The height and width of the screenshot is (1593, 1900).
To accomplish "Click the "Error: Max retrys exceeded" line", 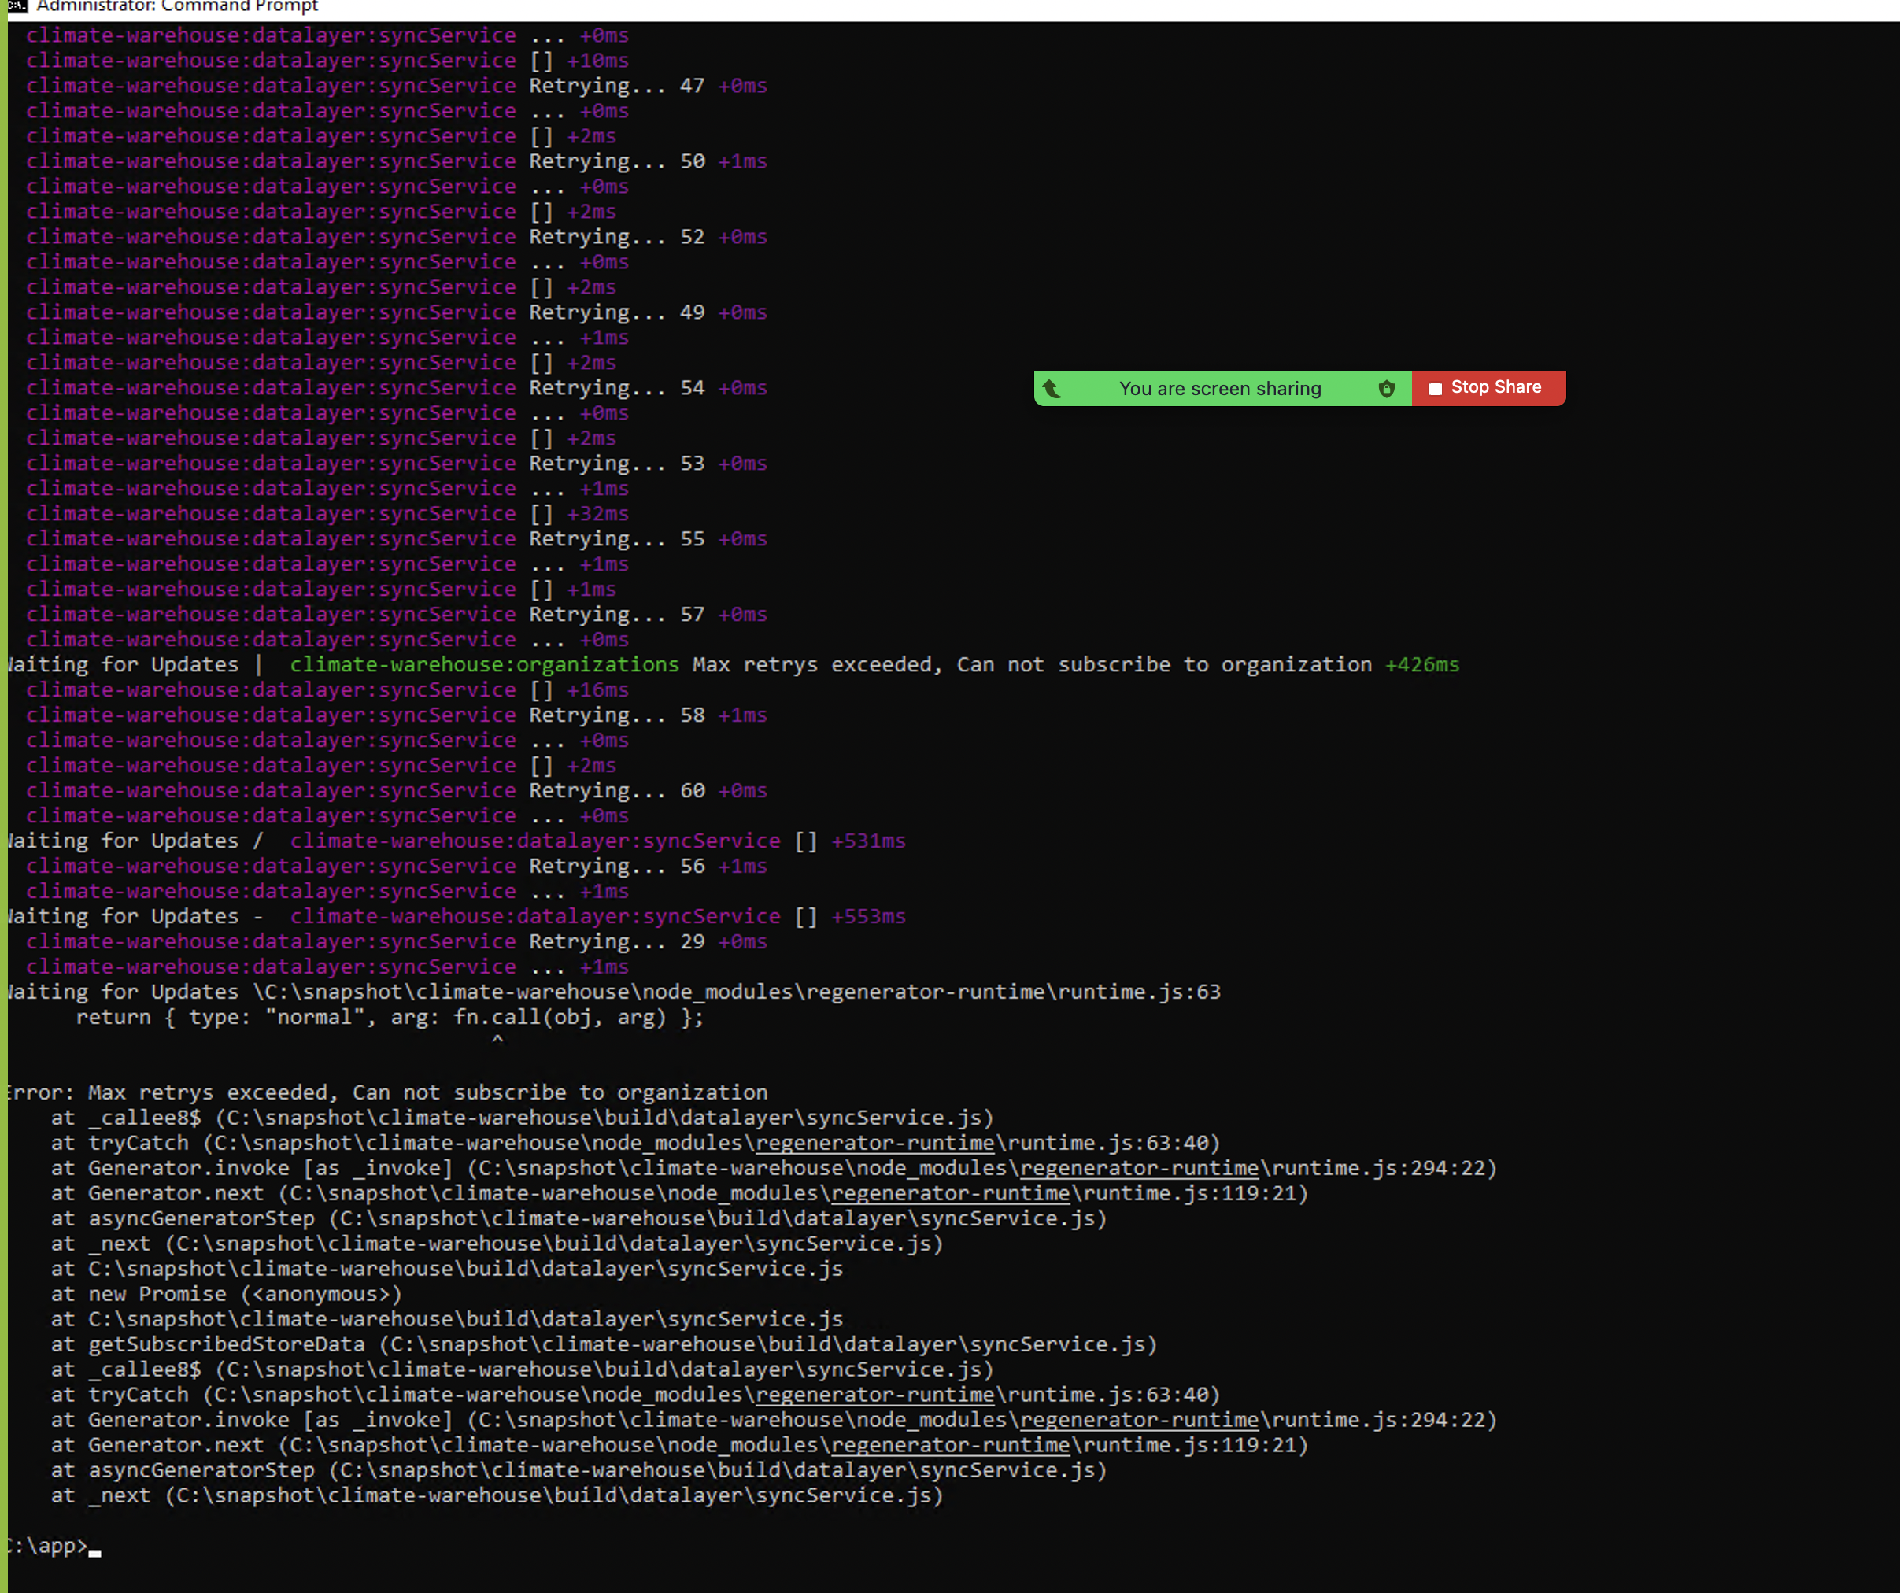I will click(387, 1092).
